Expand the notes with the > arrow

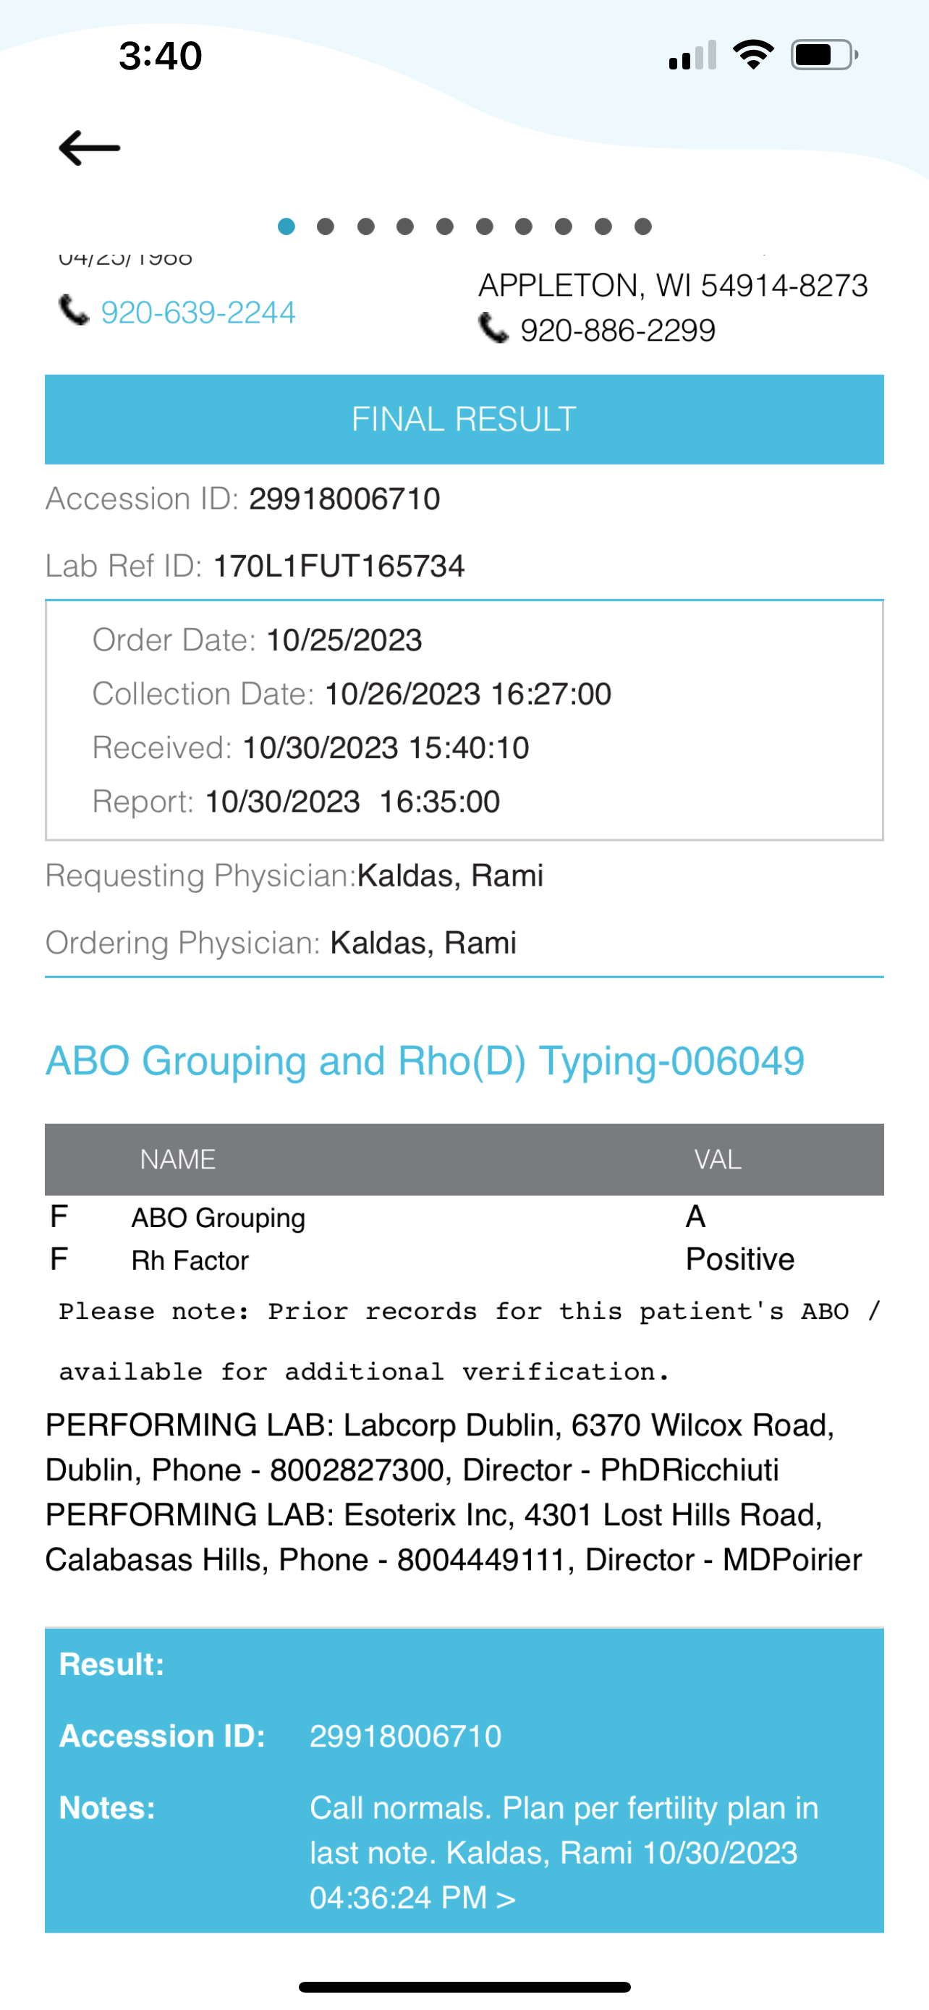[x=506, y=1898]
